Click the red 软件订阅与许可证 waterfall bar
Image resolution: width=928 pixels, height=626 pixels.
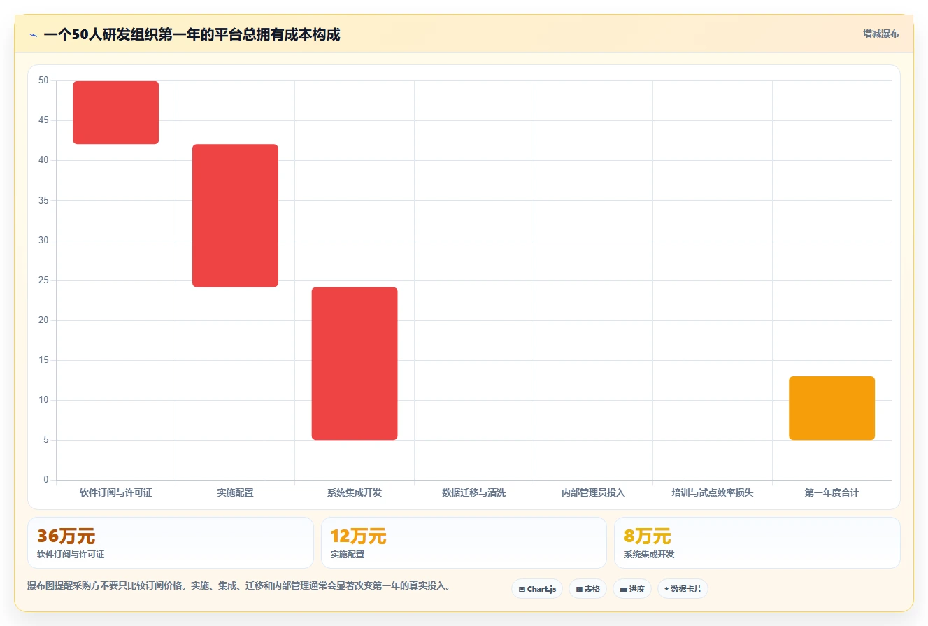click(116, 113)
